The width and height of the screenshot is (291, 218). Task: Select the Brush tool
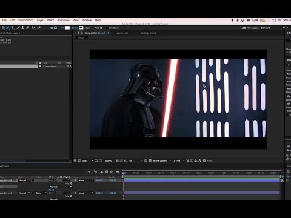click(x=18, y=28)
